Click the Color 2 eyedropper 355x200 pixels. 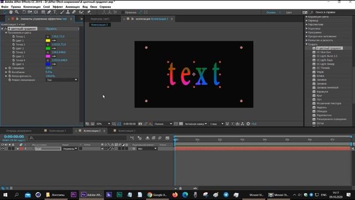tap(54, 48)
